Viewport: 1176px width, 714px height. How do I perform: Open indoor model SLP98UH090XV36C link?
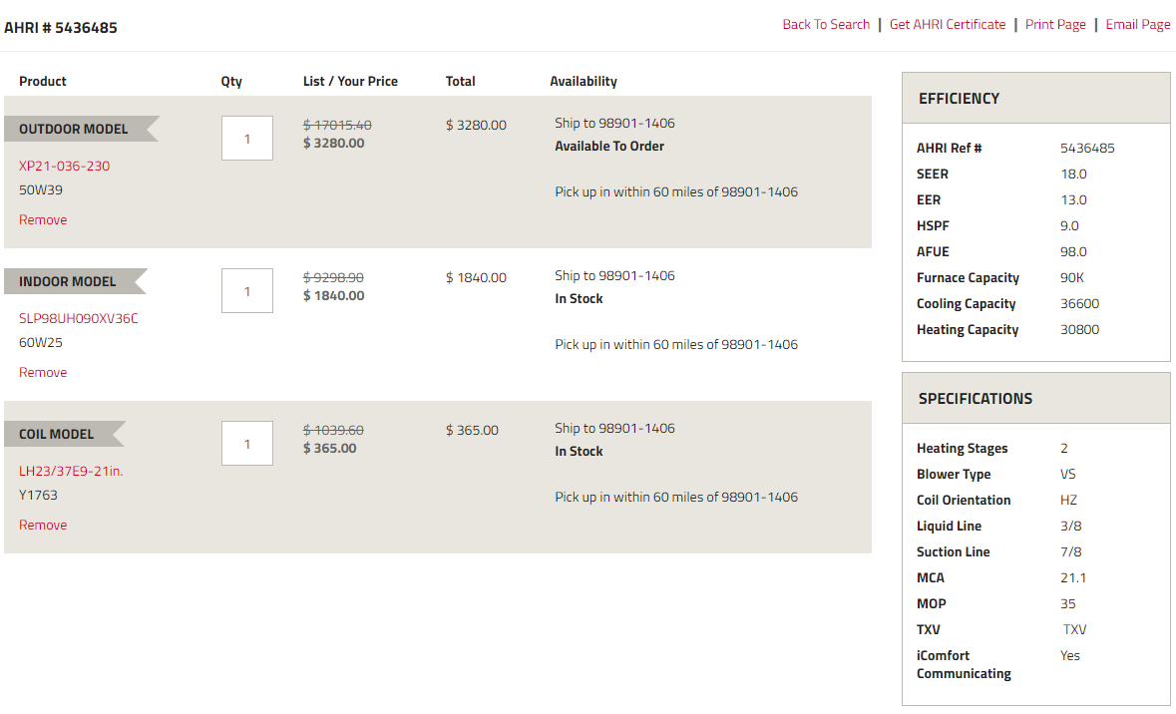click(79, 318)
